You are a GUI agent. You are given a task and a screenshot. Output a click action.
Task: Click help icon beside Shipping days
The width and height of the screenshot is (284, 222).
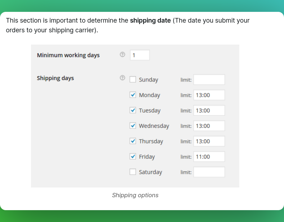[123, 78]
